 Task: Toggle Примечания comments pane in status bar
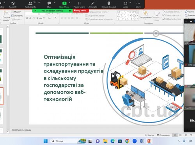point(163,135)
